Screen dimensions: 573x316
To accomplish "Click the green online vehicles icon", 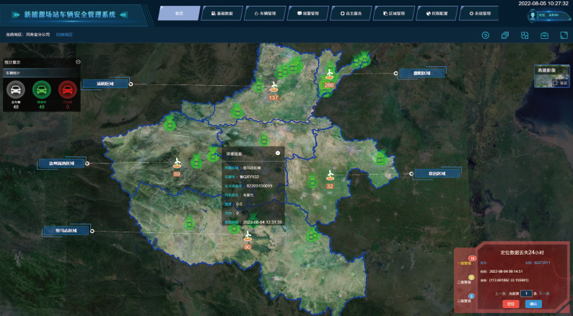I will click(x=42, y=90).
